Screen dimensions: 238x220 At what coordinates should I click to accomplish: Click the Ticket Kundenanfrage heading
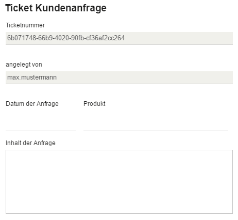pos(56,8)
